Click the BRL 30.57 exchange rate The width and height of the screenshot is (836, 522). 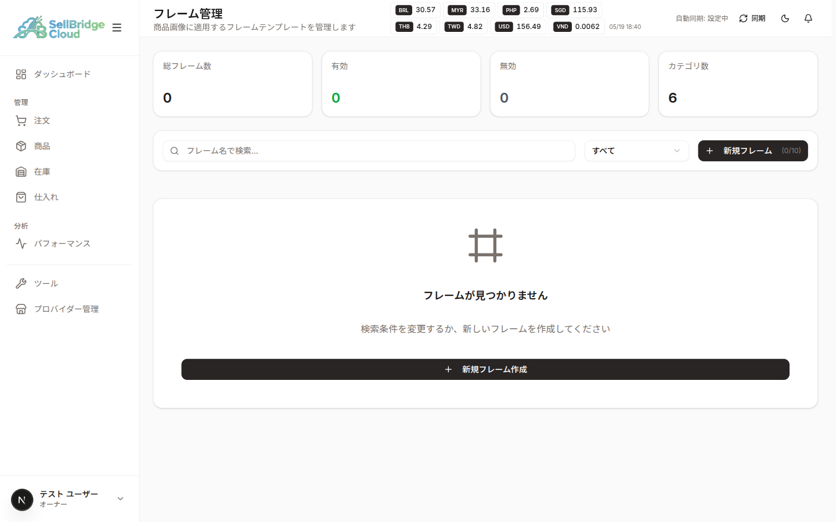[415, 10]
